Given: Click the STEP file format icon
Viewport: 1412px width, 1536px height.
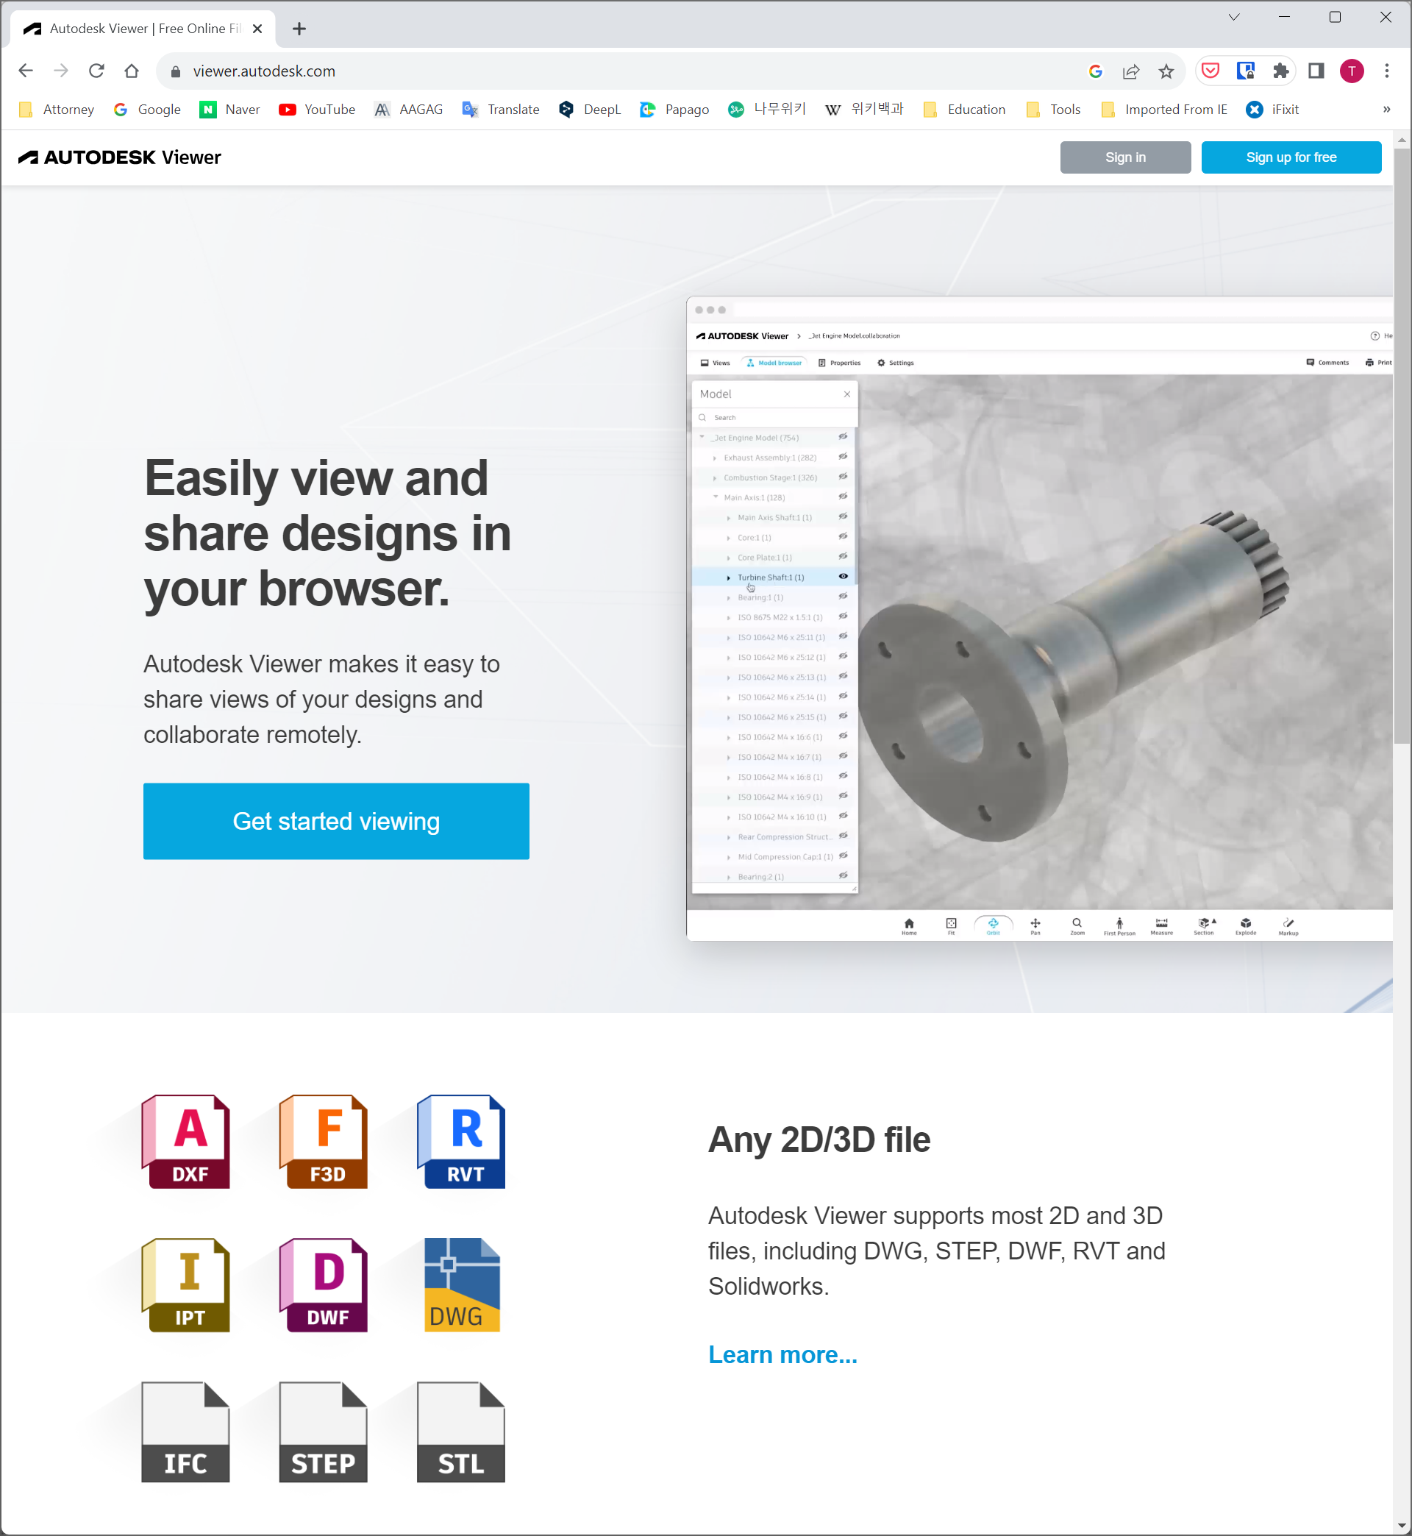Looking at the screenshot, I should pyautogui.click(x=323, y=1432).
